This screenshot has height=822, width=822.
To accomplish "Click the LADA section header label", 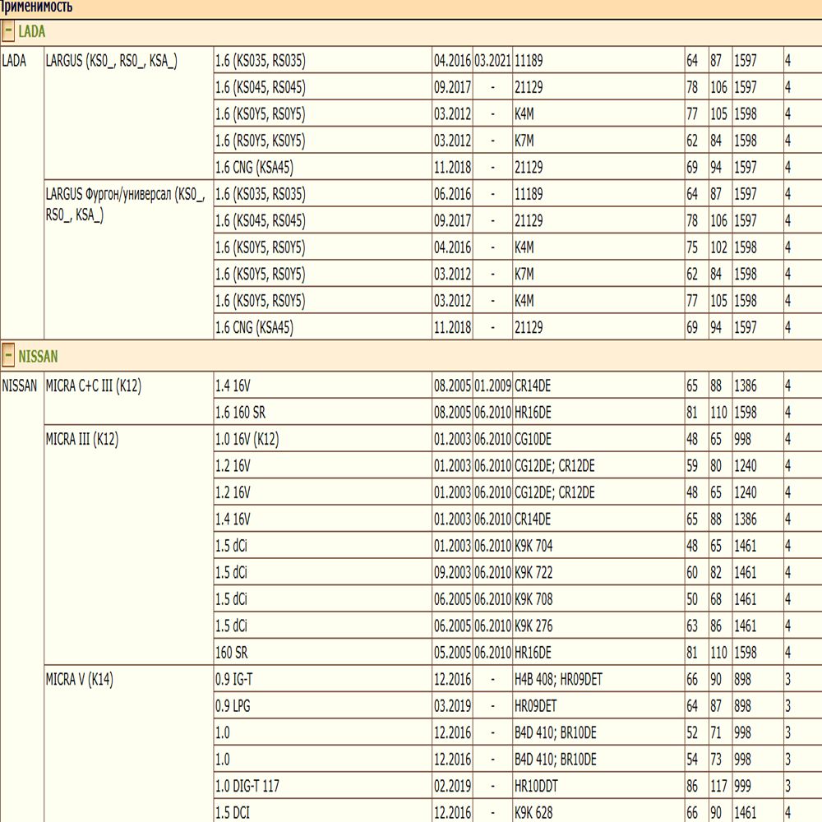I will pos(31,32).
